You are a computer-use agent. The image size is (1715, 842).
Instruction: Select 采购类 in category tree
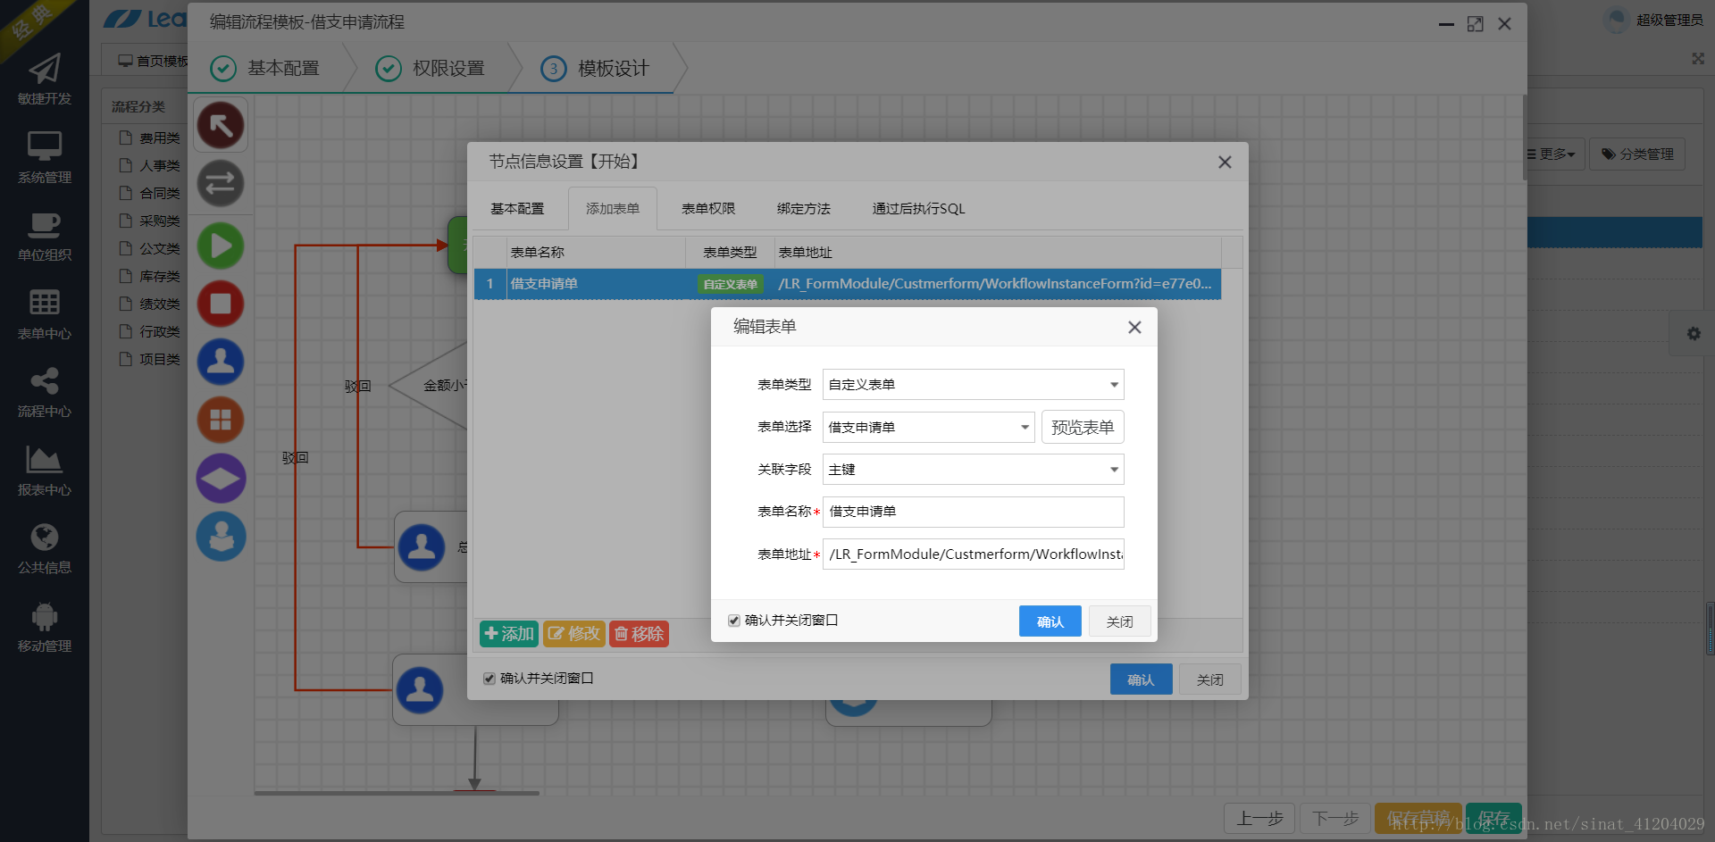pos(160,221)
